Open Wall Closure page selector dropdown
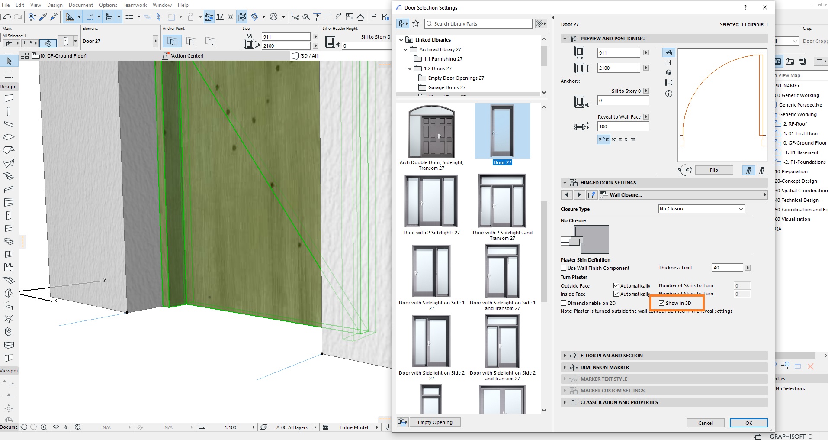Viewport: 828px width, 440px height. coord(683,195)
